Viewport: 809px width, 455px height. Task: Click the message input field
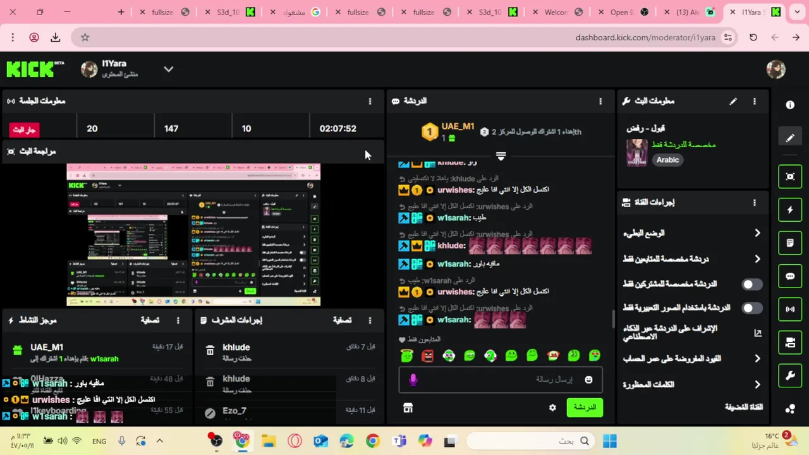pyautogui.click(x=501, y=380)
